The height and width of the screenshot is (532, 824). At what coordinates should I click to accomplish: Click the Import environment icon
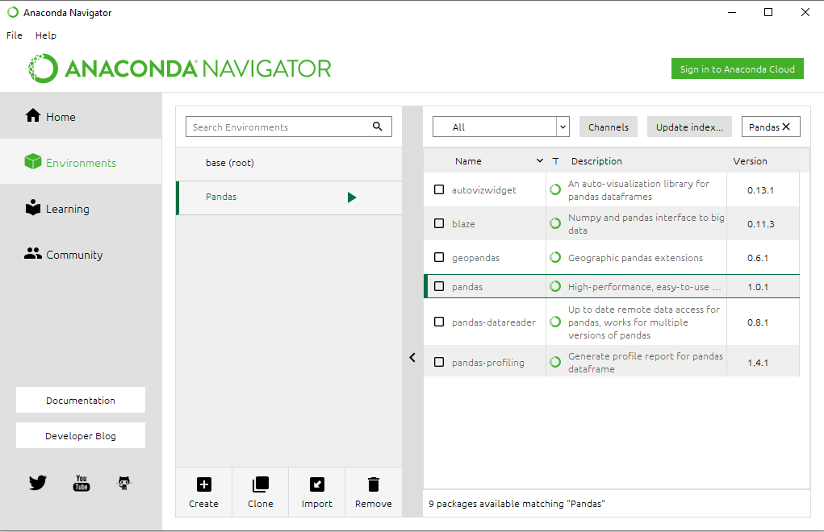point(317,484)
